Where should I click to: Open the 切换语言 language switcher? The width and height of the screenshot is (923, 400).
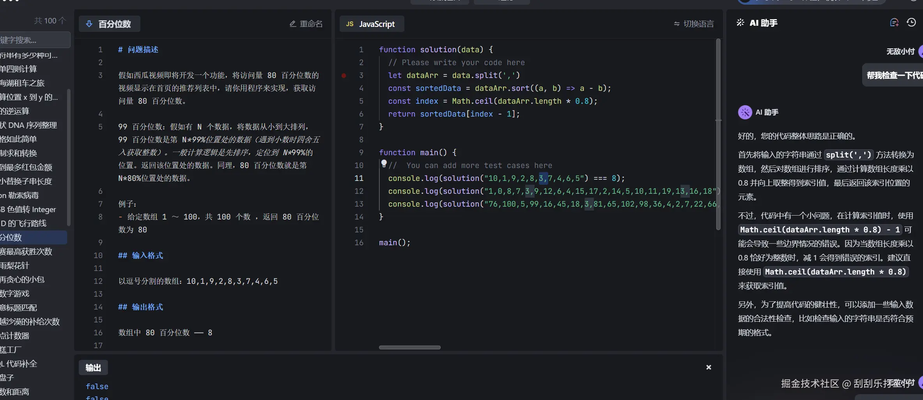coord(694,24)
